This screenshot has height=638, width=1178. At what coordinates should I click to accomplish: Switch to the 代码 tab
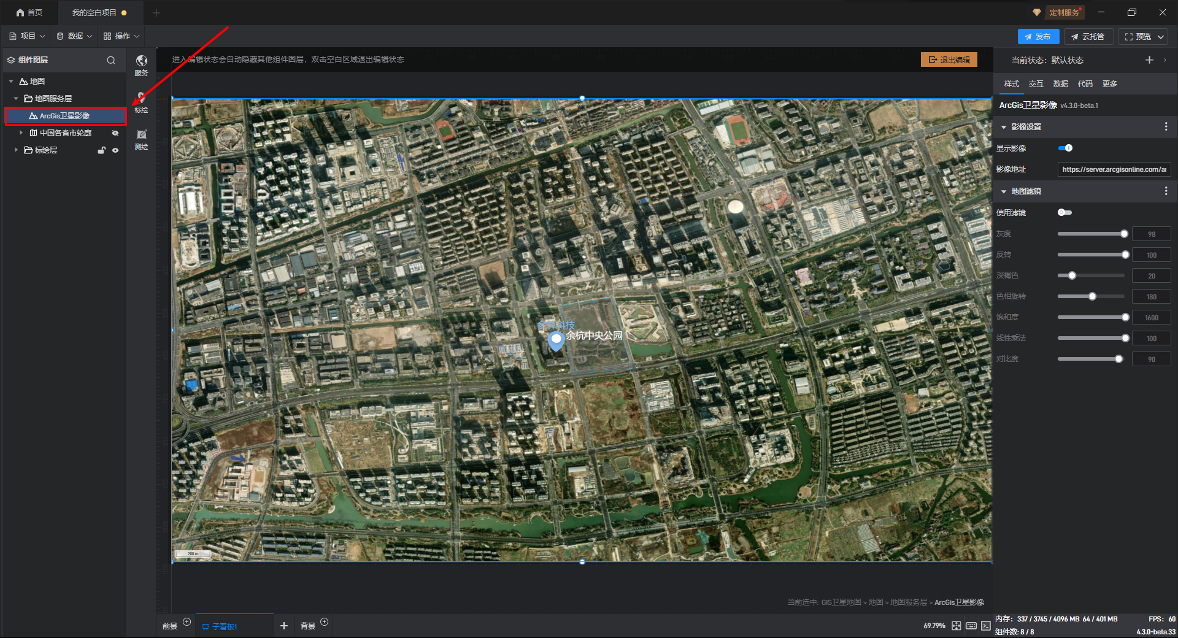click(x=1085, y=84)
